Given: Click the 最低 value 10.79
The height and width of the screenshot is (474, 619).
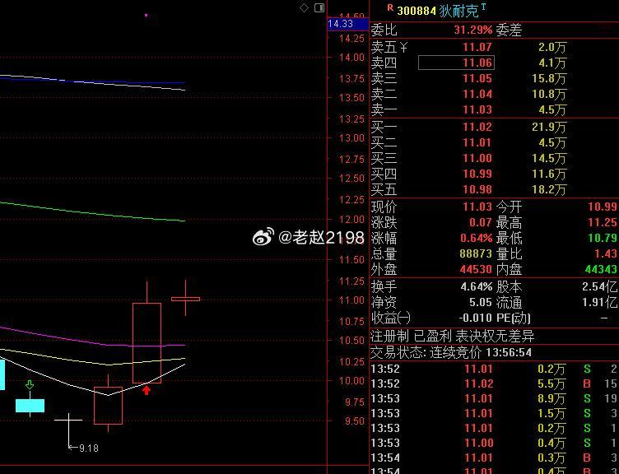Looking at the screenshot, I should pos(603,238).
